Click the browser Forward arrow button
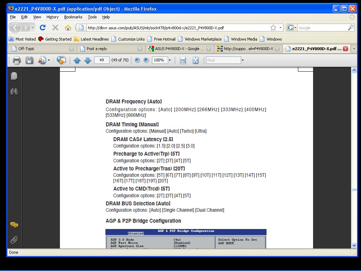 click(x=25, y=28)
